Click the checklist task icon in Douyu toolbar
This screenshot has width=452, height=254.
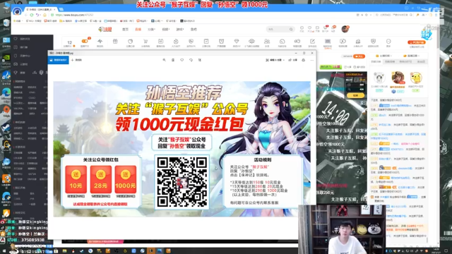pos(206,42)
